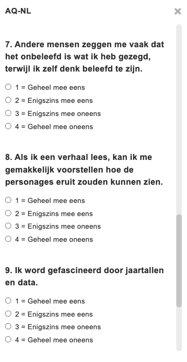Click question 9 text about 'jaartallen en data'
The height and width of the screenshot is (362, 187).
pos(85,276)
